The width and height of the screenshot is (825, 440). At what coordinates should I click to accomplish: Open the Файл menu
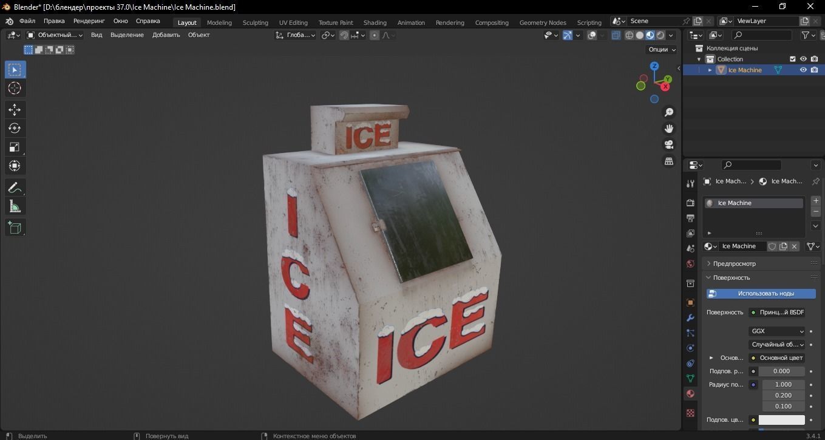pos(27,21)
